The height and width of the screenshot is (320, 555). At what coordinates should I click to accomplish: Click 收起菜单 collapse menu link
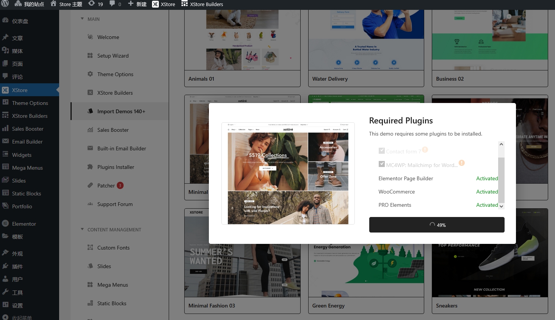[x=22, y=317]
